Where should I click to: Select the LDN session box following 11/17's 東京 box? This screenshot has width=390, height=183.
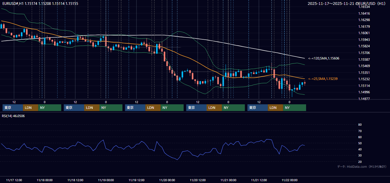point(31,108)
